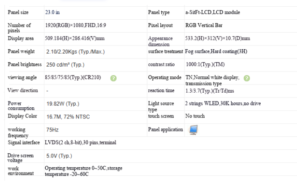Click the Panel type value a-SiTFt-LCD

pyautogui.click(x=212, y=12)
